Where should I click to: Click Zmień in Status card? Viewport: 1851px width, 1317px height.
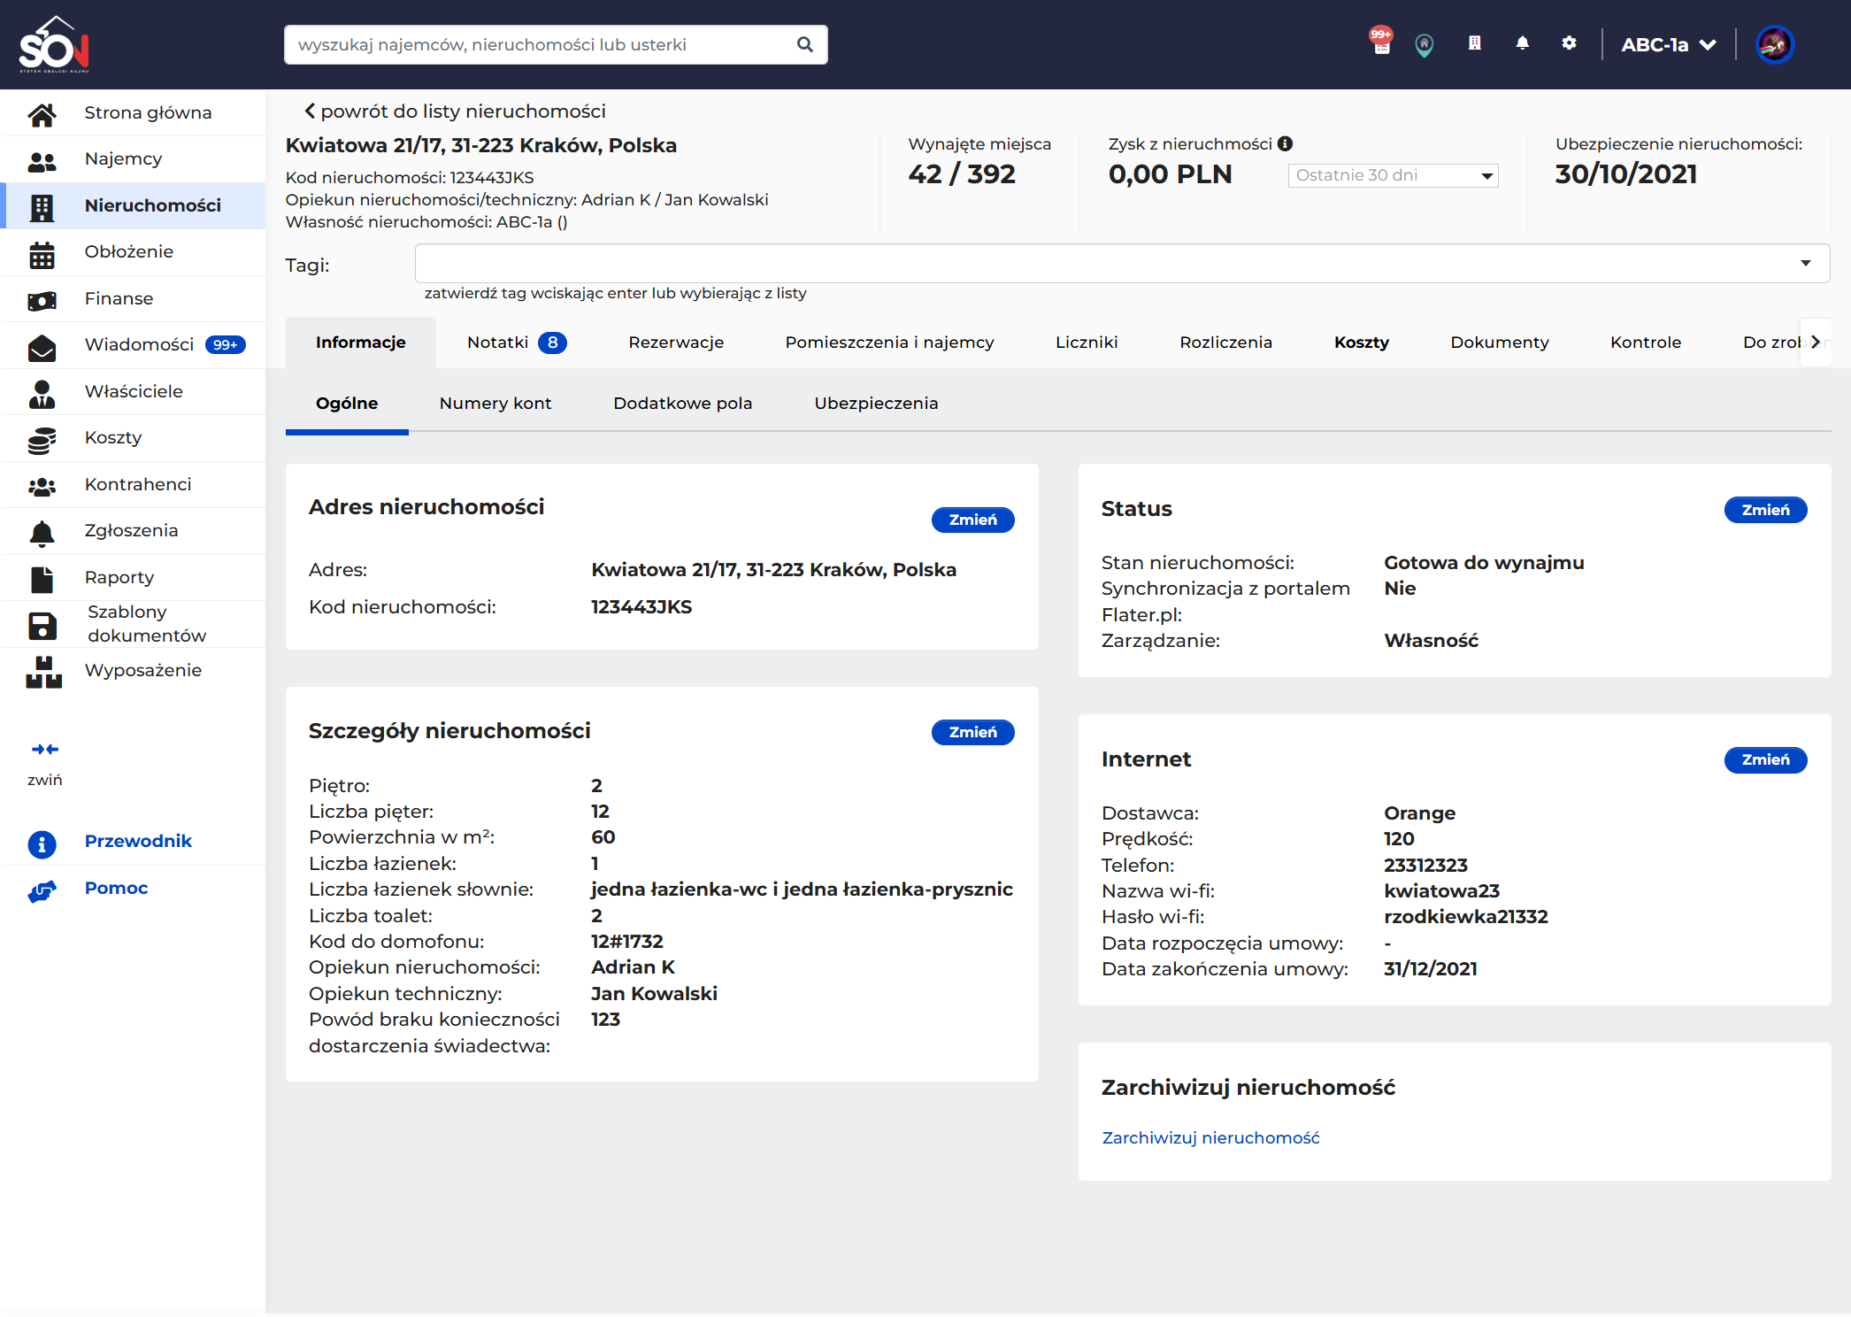coord(1765,510)
